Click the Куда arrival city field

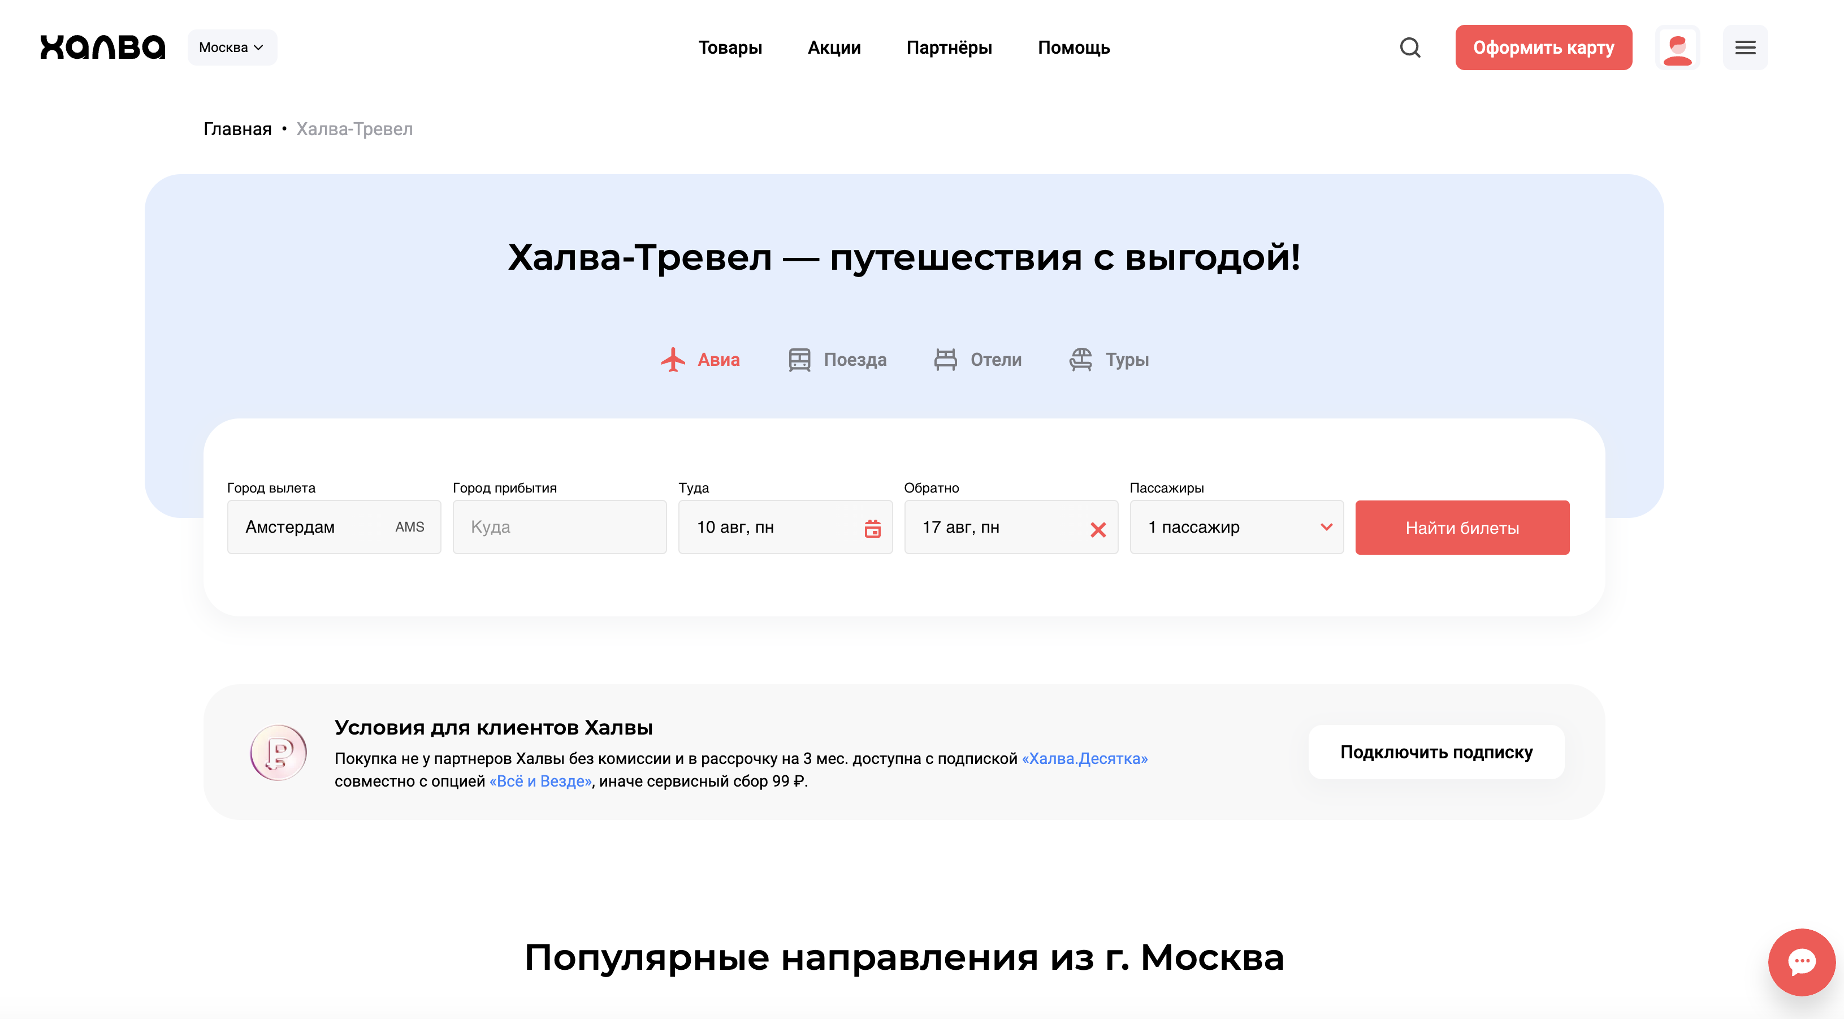[x=559, y=527]
